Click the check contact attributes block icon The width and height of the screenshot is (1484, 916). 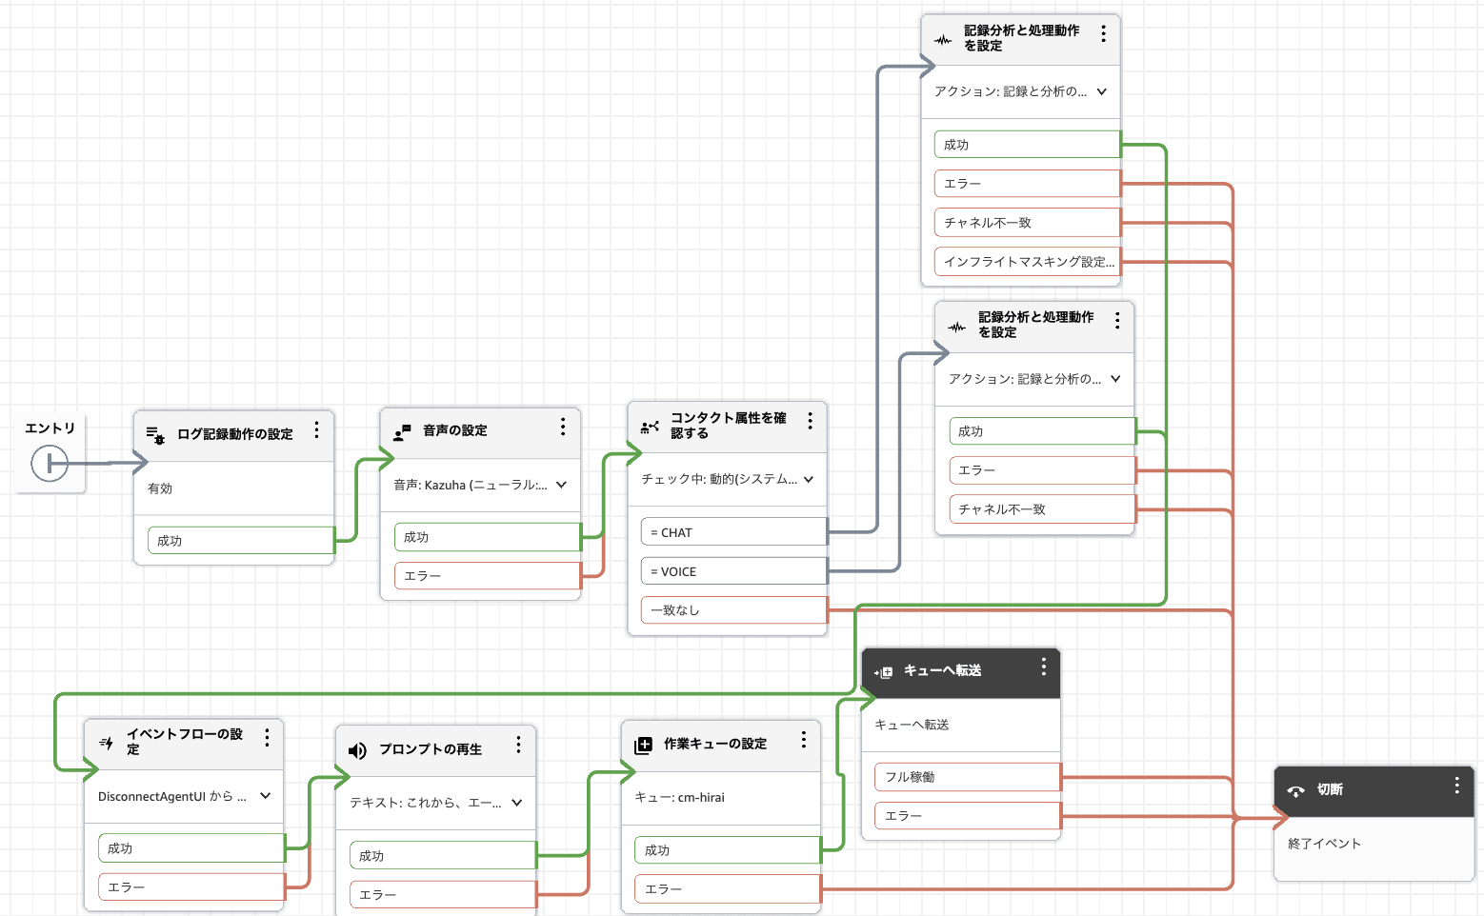pyautogui.click(x=650, y=427)
